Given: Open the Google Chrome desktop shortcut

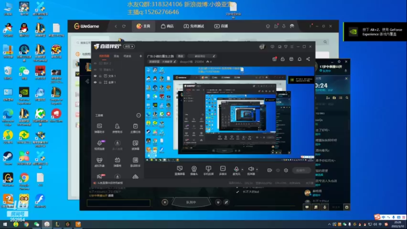Looking at the screenshot, I should pos(24,182).
